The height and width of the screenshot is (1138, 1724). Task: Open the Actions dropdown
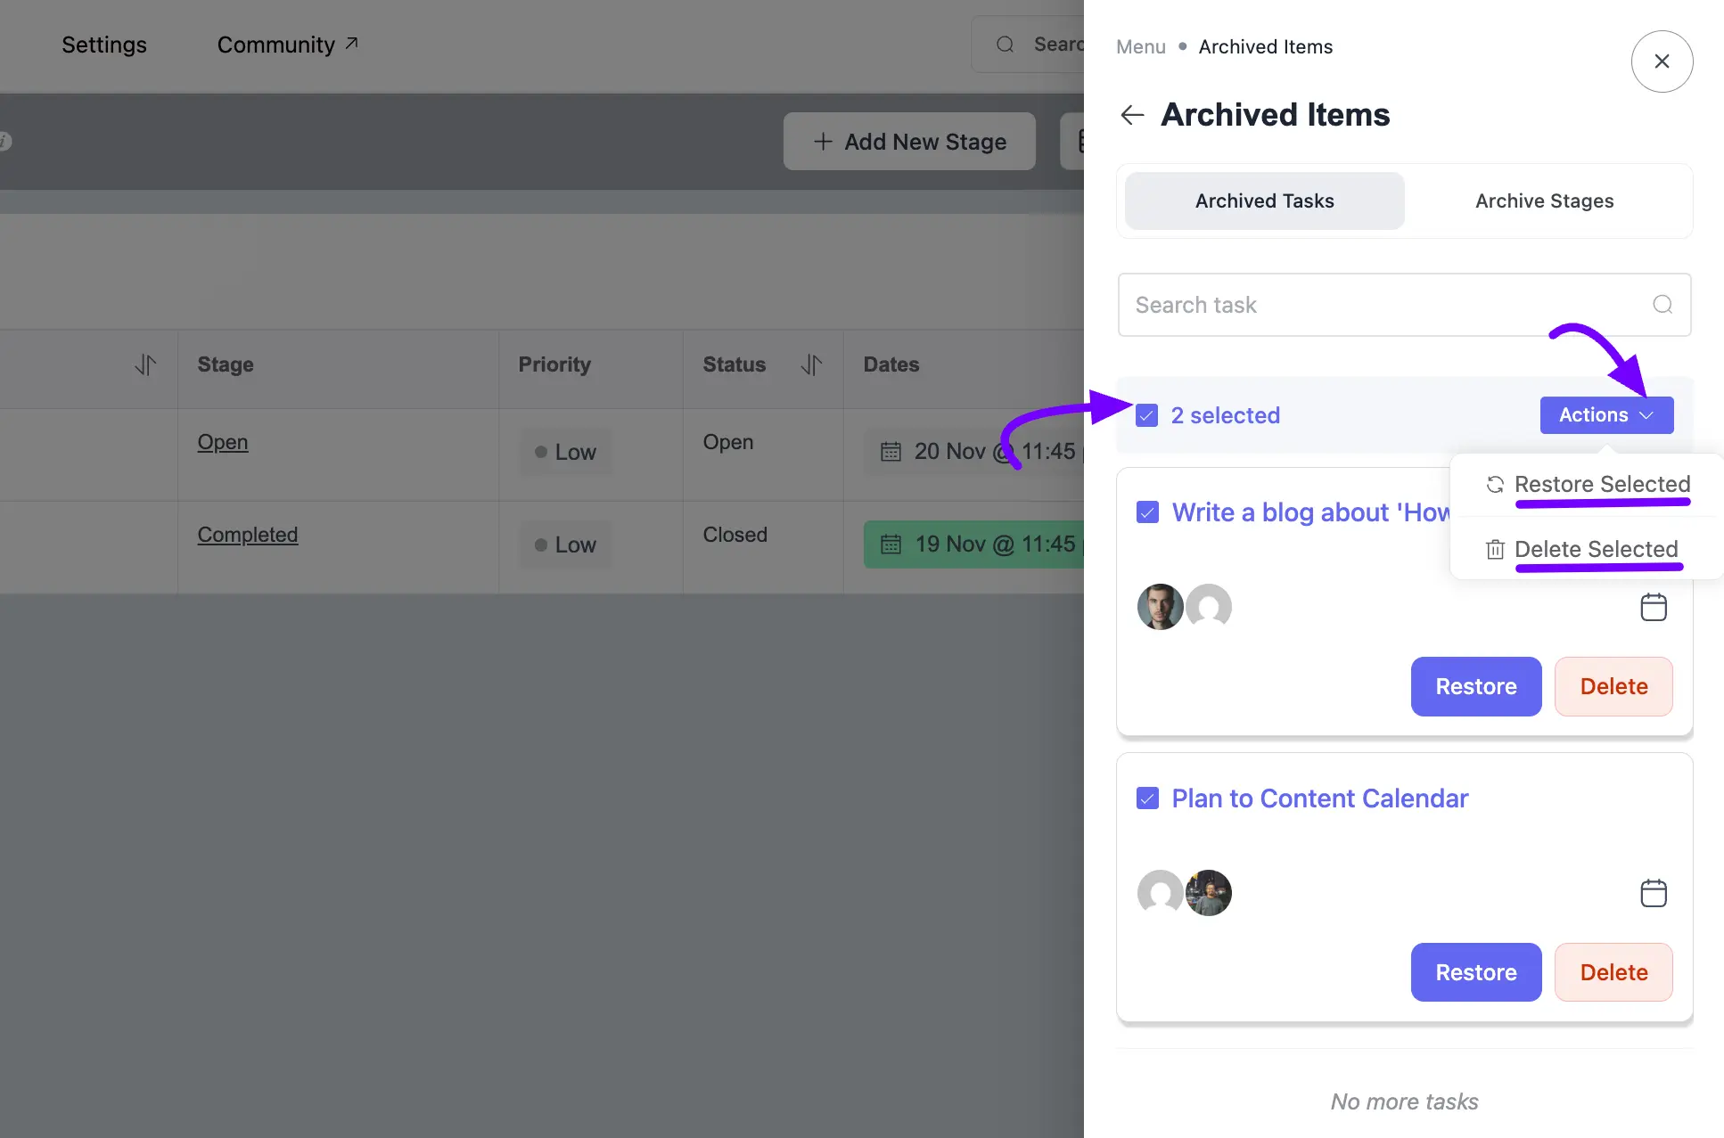(1605, 414)
